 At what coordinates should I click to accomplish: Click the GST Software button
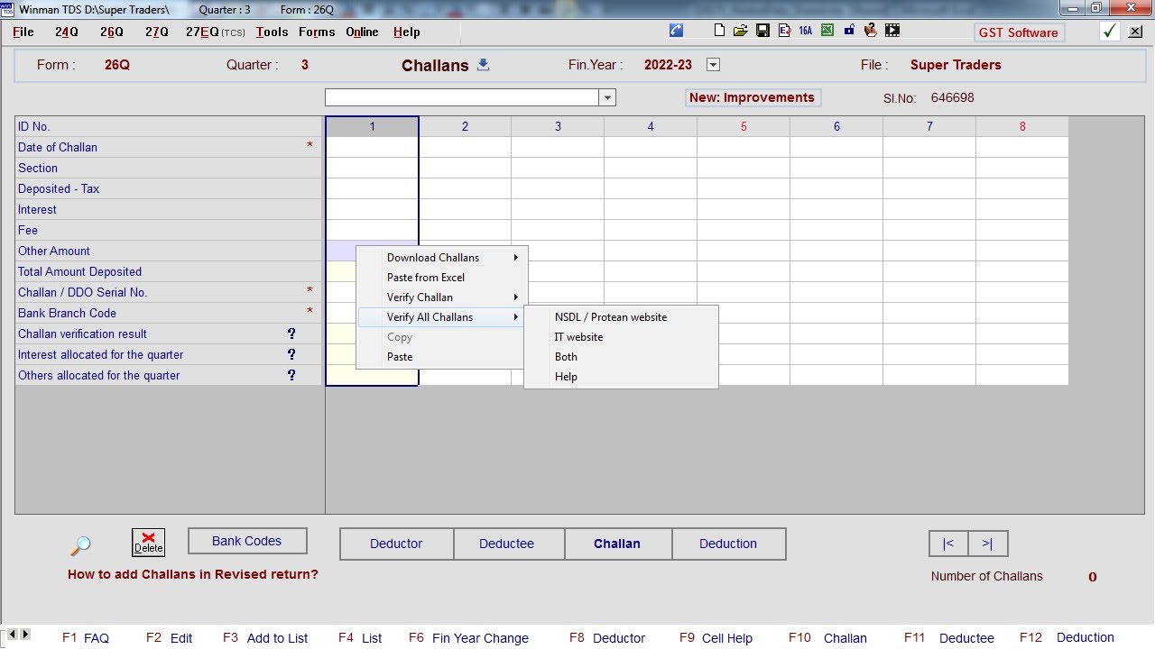[1019, 32]
